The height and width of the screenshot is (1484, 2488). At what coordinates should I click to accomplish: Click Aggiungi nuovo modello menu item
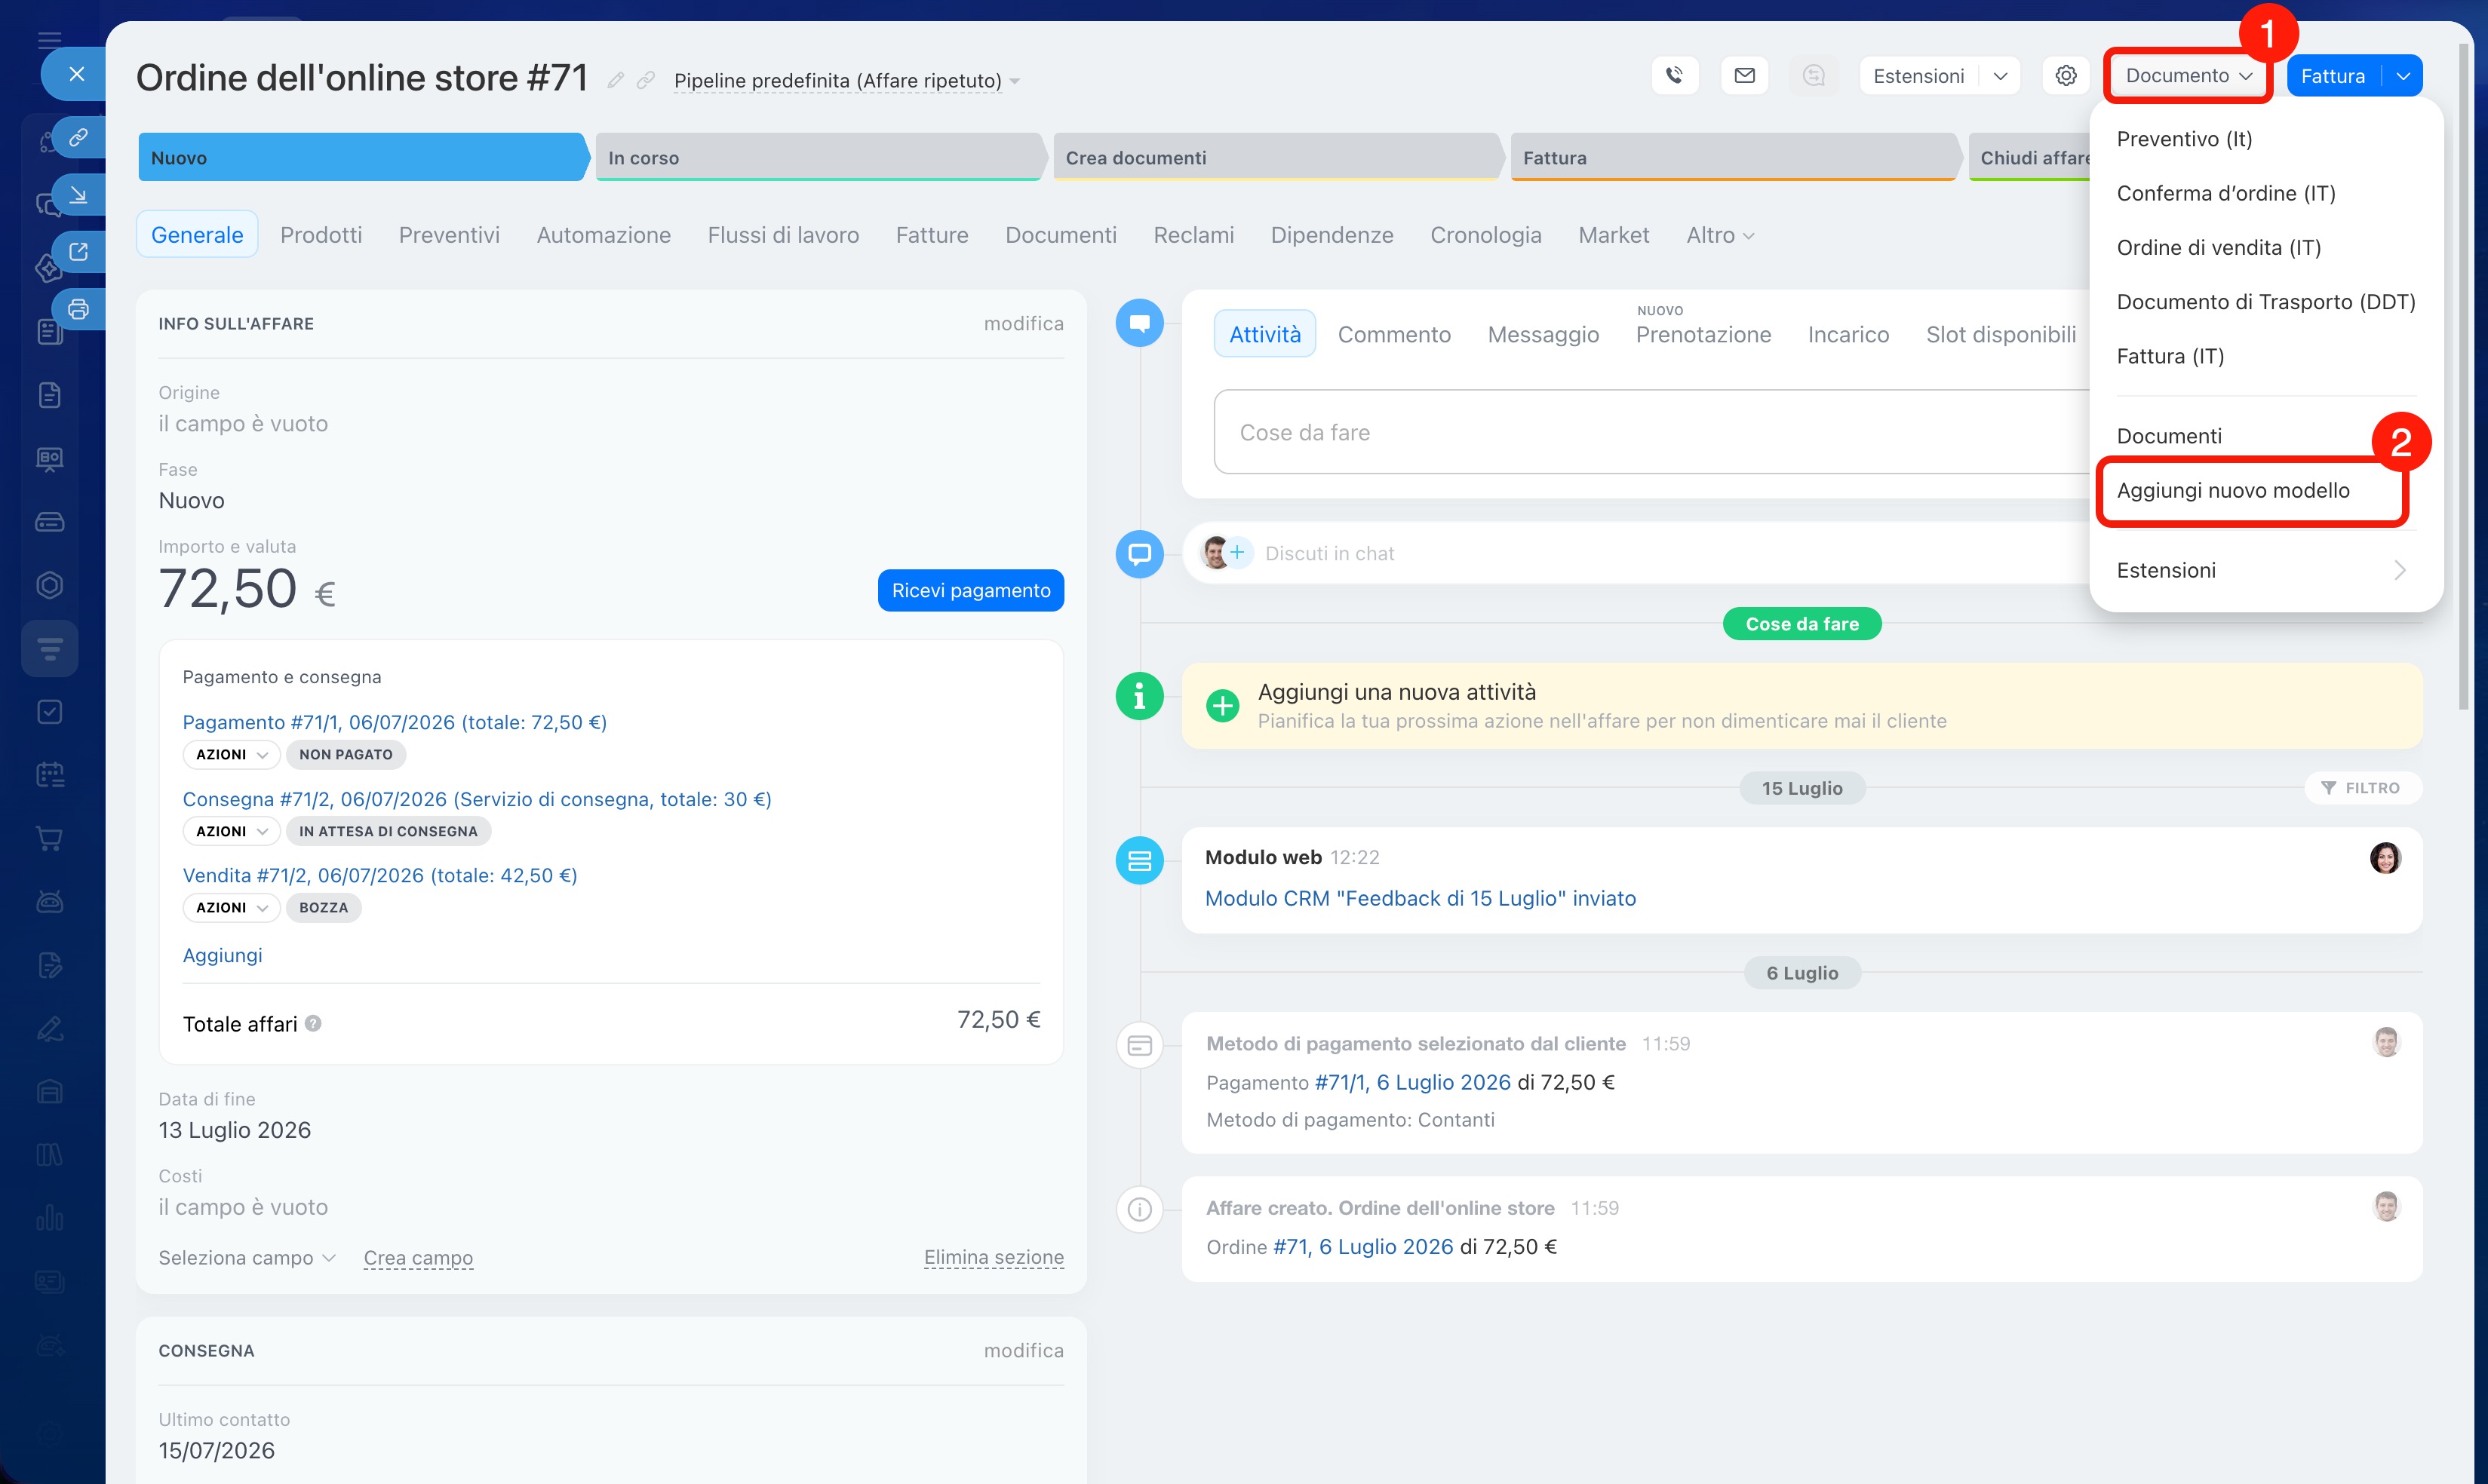pos(2253,490)
